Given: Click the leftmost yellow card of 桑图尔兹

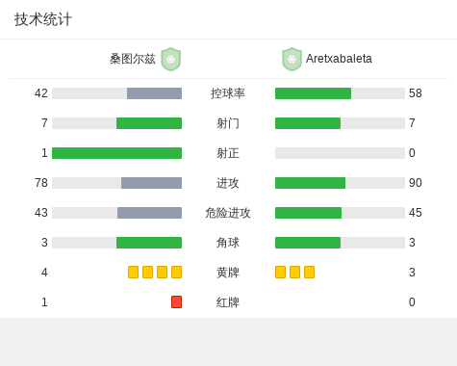Looking at the screenshot, I should click(133, 272).
